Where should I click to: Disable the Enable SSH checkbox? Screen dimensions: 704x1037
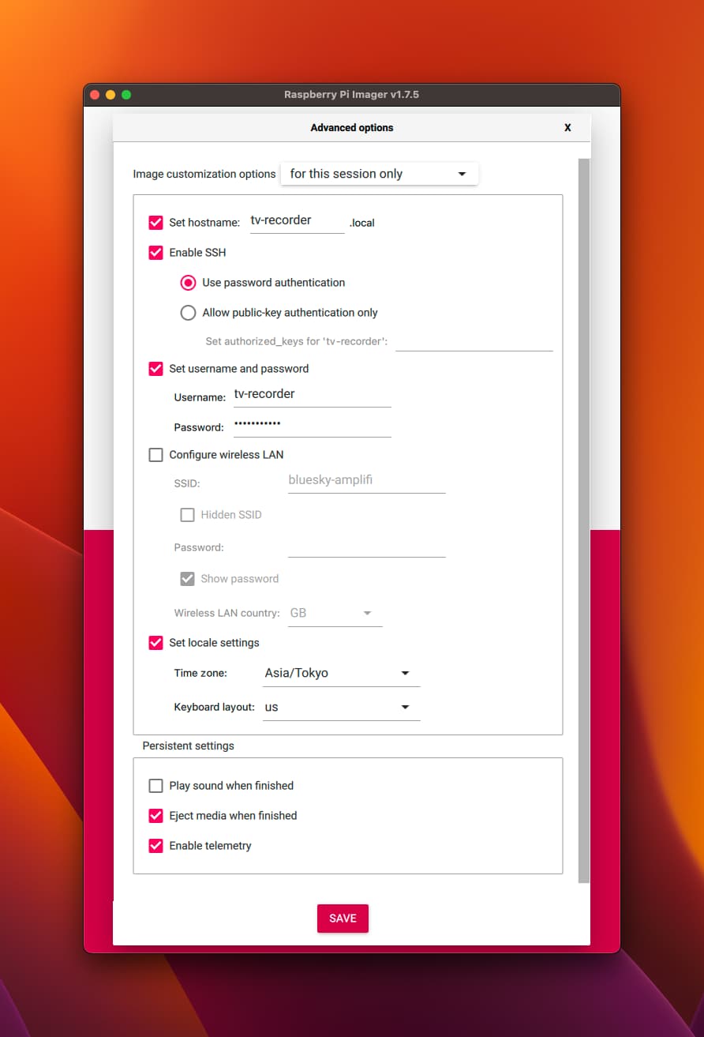pyautogui.click(x=156, y=253)
